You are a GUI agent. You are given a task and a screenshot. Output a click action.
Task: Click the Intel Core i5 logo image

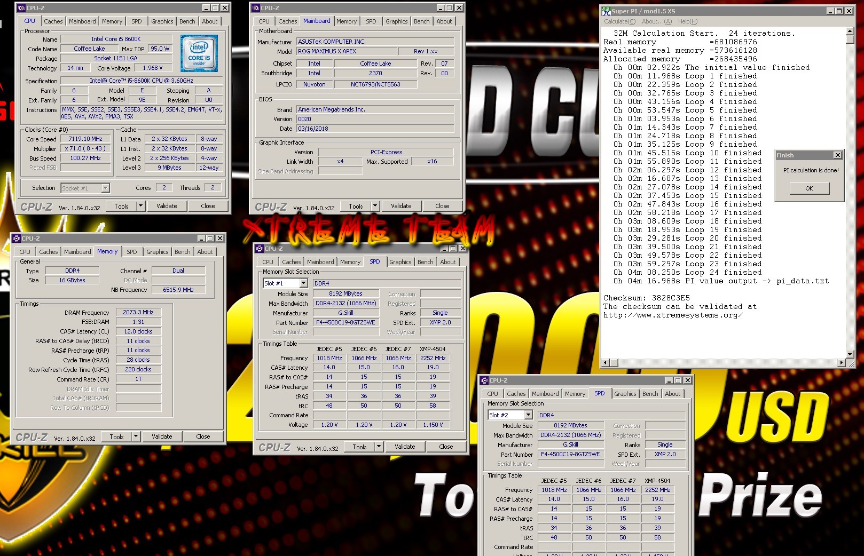click(x=199, y=53)
